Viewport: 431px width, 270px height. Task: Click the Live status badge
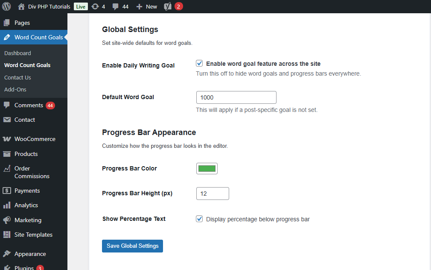(80, 6)
